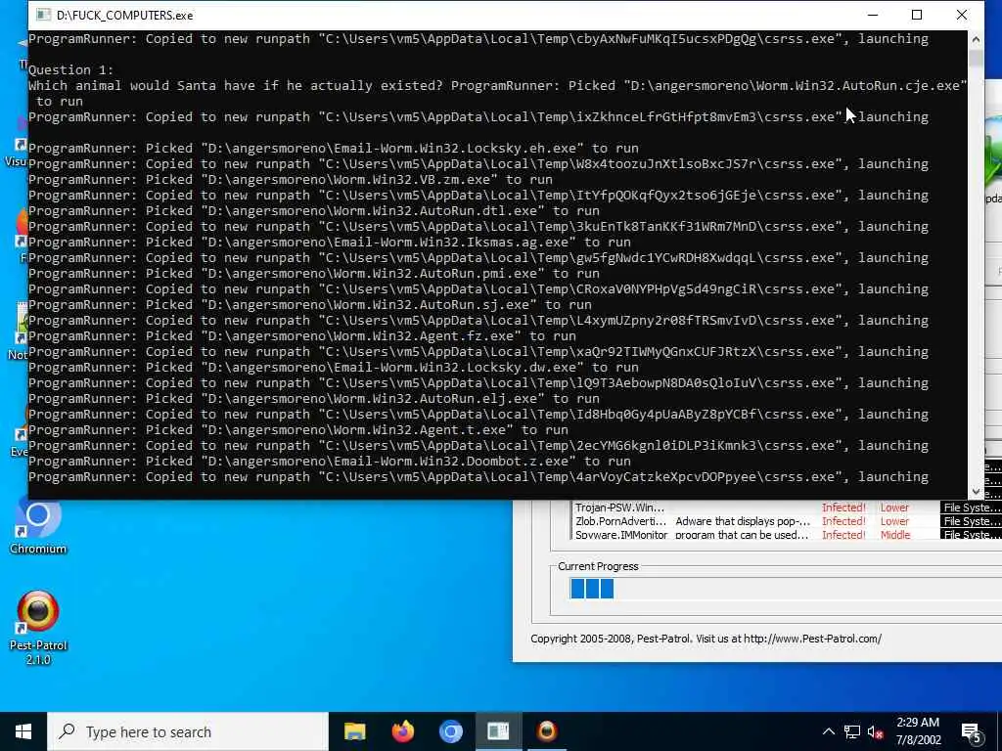Screen dimensions: 1002x751
Task: Open the Pest-Patrol 2.1.0 desktop shortcut
Action: [x=38, y=628]
